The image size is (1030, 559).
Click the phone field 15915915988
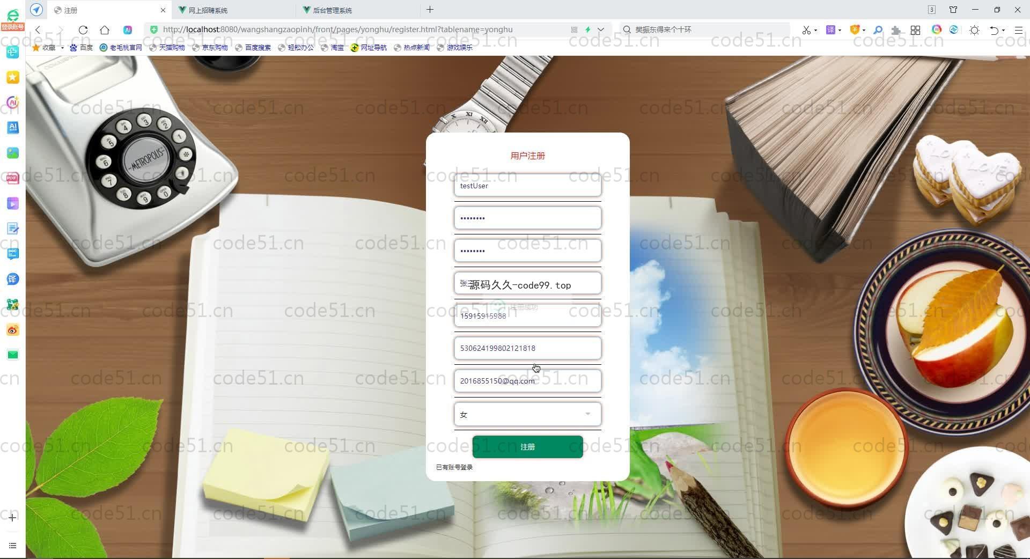(x=527, y=315)
